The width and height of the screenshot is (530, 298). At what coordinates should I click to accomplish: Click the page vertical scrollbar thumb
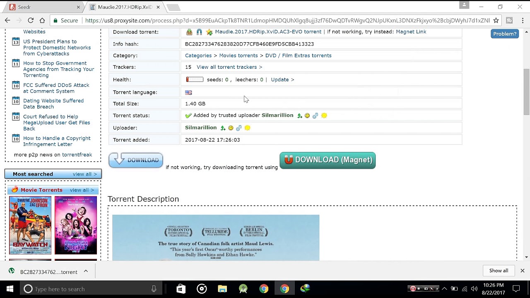[526, 92]
